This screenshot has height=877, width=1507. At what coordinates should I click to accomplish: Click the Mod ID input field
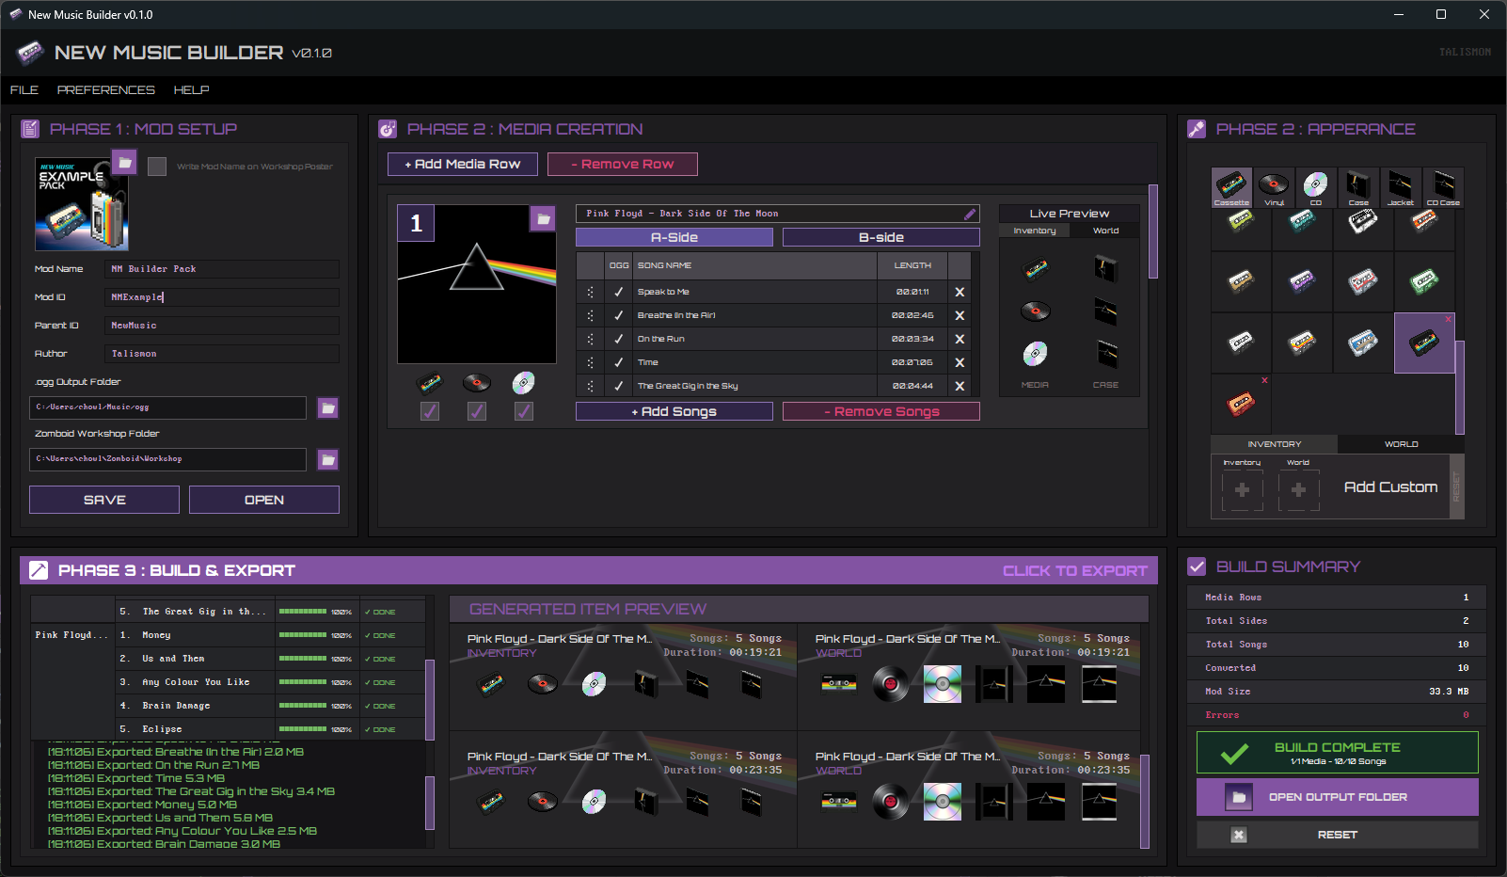(x=222, y=297)
